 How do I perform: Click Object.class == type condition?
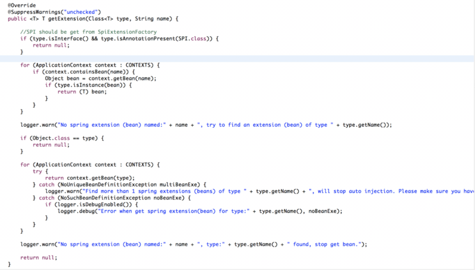(x=64, y=139)
